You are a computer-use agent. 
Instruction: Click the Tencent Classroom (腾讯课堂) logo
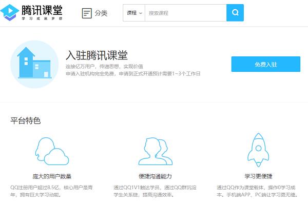click(x=31, y=12)
